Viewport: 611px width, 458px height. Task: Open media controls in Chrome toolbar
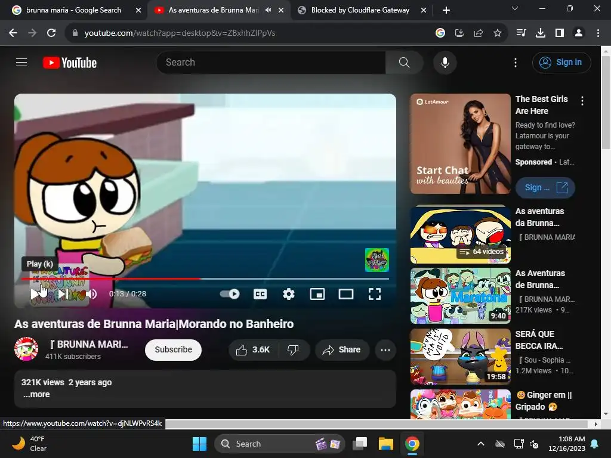pyautogui.click(x=521, y=33)
